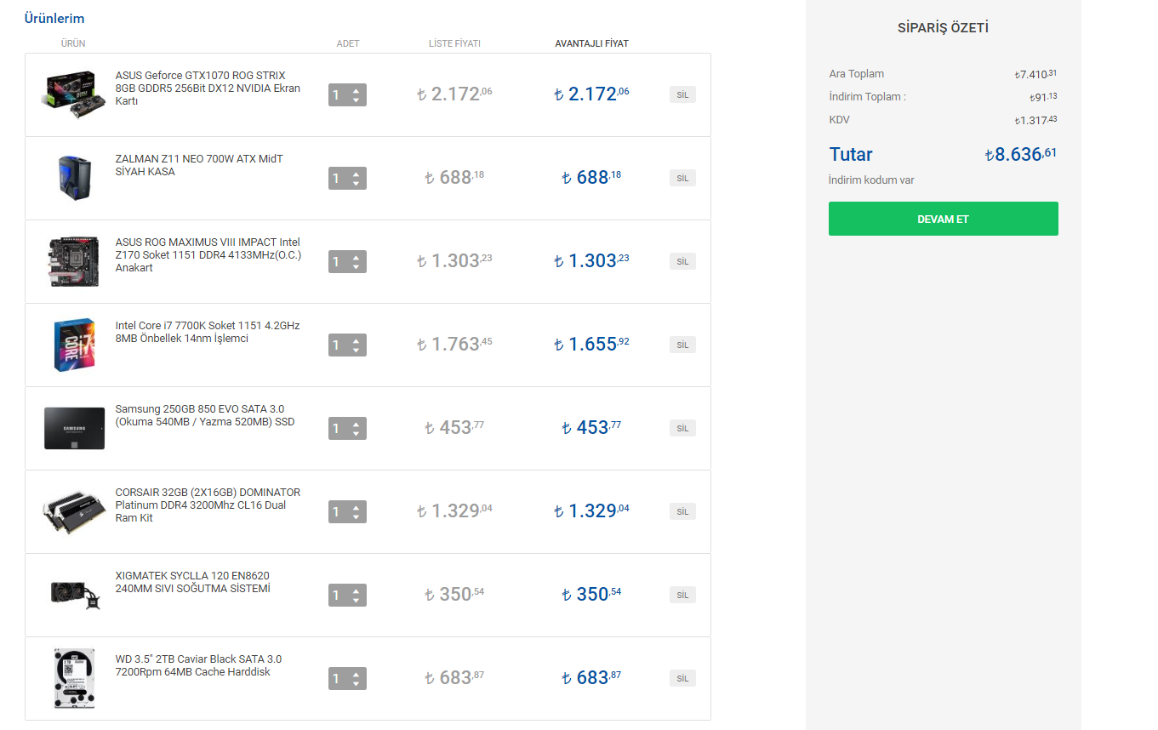
Task: Open the CORSAIR DOMINATOR RAM kit image
Action: click(74, 511)
